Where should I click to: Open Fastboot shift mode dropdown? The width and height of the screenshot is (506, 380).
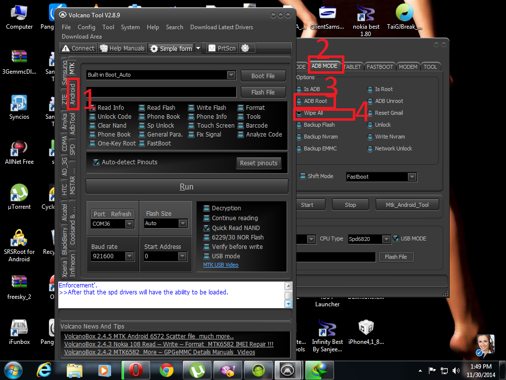[x=412, y=177]
